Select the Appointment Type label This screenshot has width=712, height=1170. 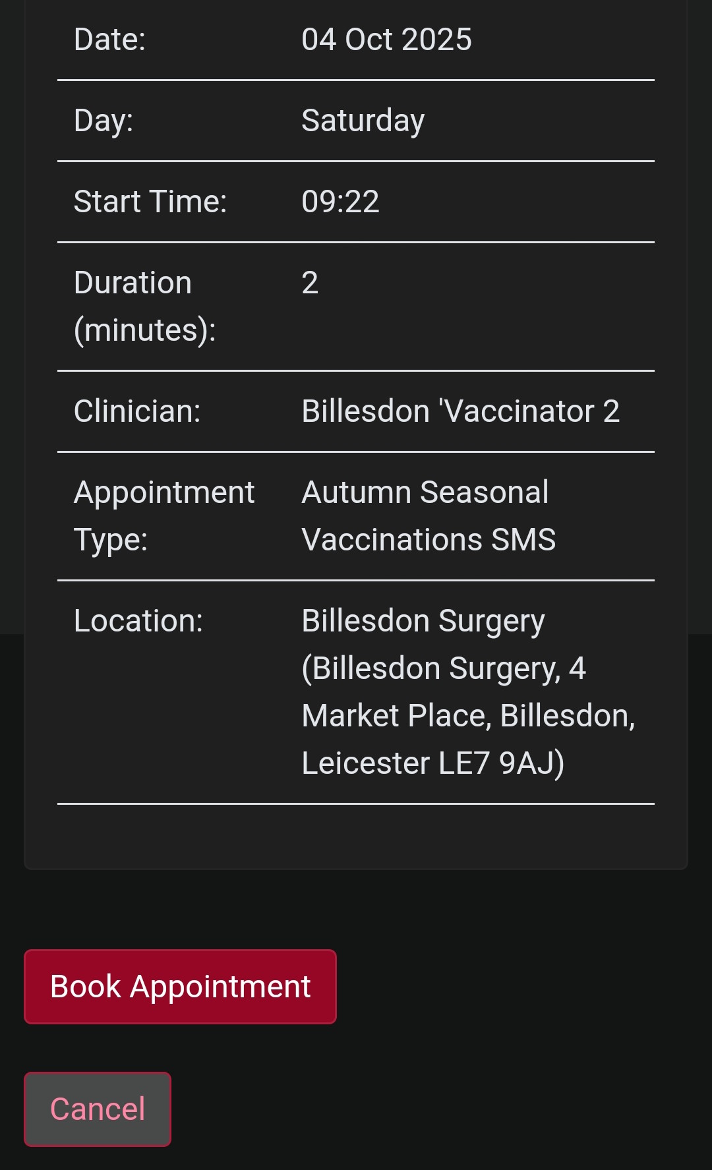coord(163,515)
